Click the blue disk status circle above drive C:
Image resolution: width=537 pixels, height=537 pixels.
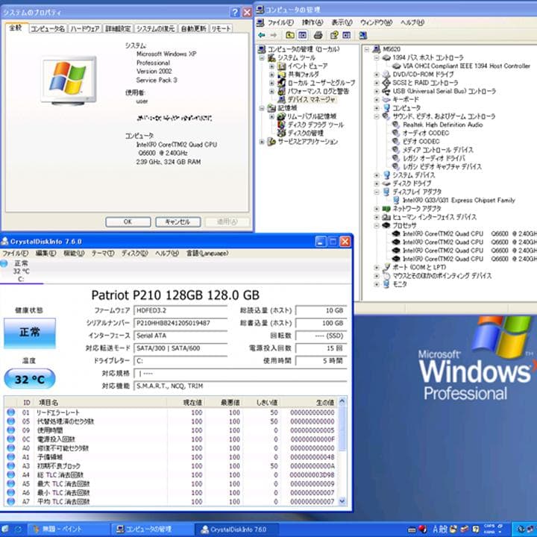coord(4,263)
